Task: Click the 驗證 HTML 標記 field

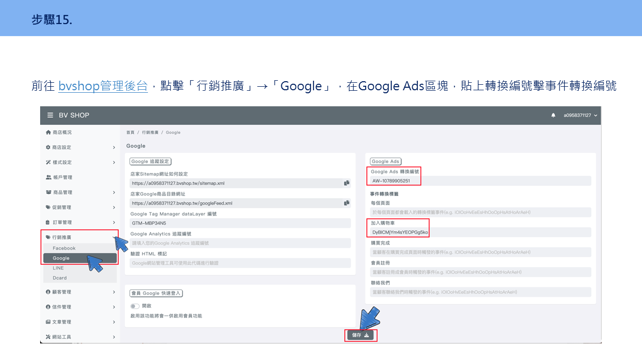Action: [x=240, y=263]
